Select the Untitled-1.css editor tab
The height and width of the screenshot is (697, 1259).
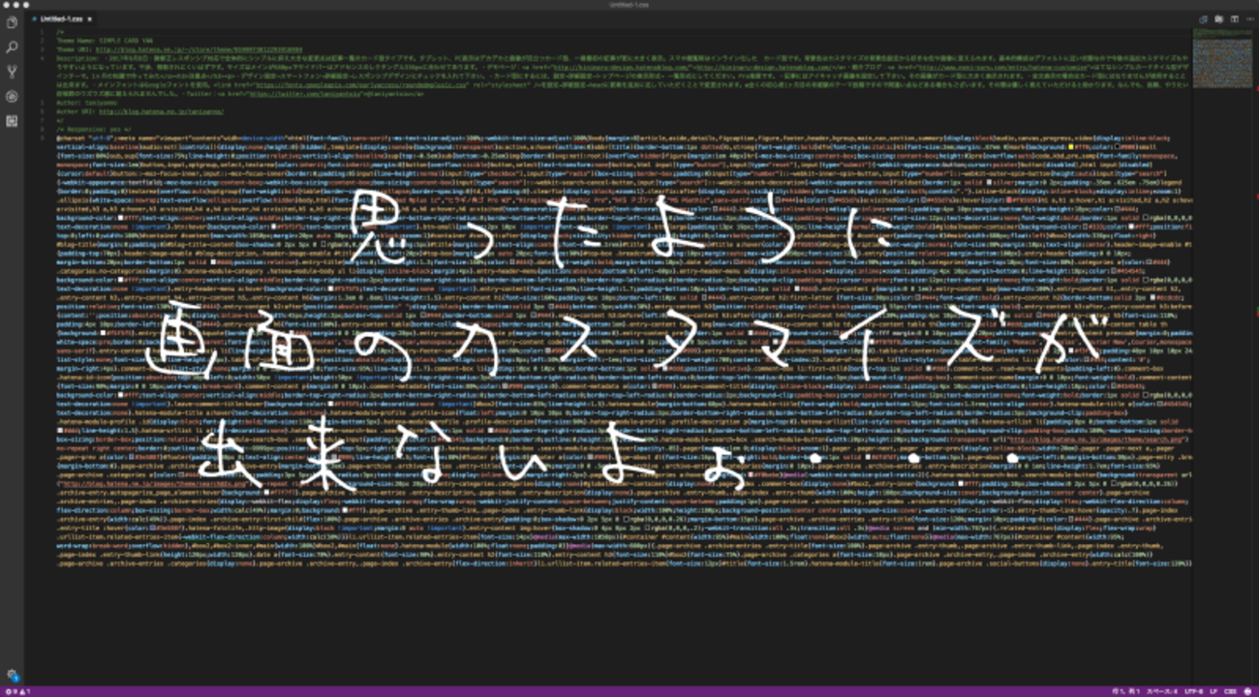click(x=60, y=18)
